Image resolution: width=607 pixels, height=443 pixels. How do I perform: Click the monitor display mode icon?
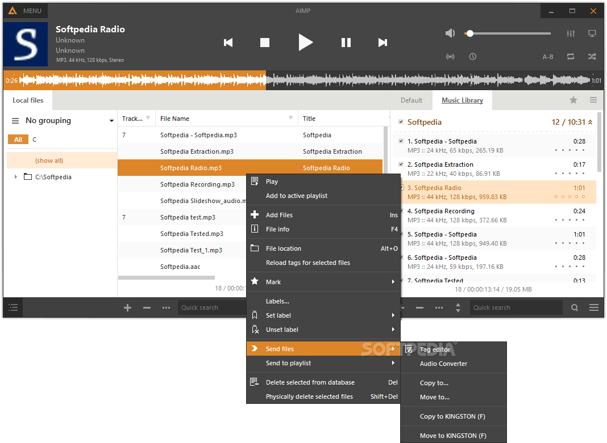point(592,33)
